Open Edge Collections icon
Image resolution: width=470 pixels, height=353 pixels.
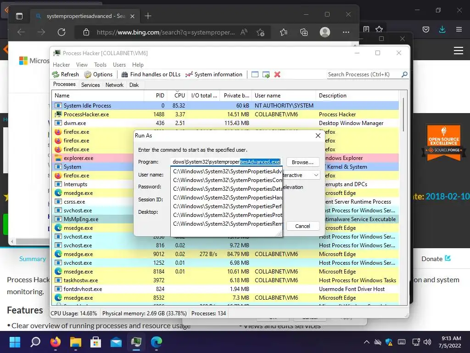[304, 32]
